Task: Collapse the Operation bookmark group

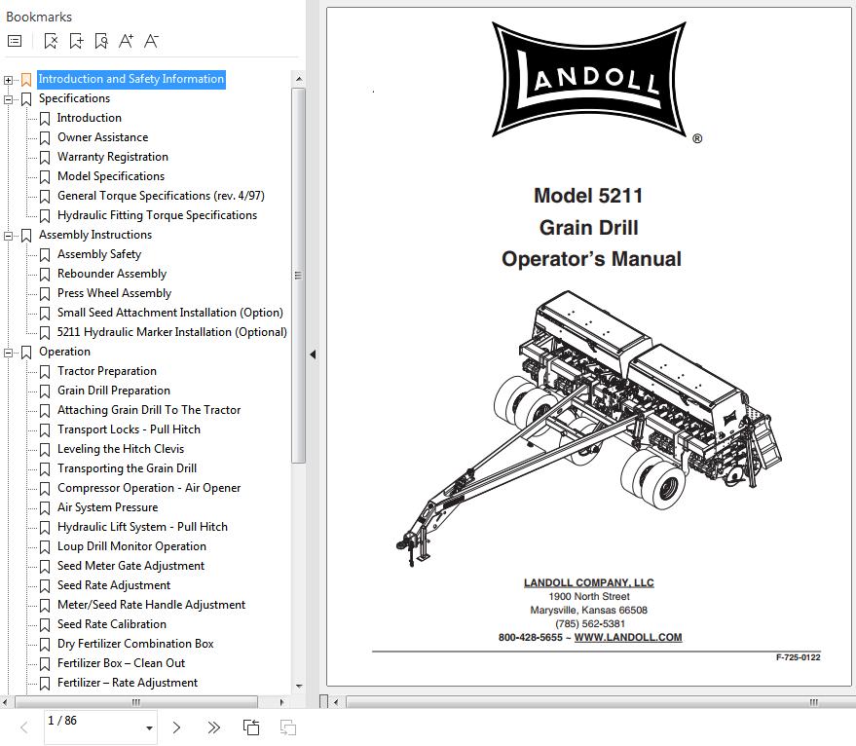Action: [x=8, y=353]
